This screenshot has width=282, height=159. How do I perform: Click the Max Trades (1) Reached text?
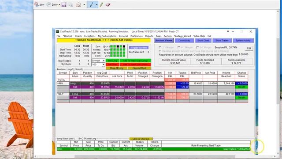pos(237,149)
